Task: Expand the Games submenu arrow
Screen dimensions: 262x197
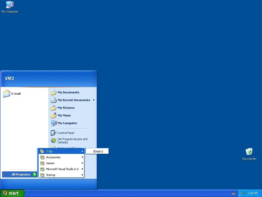Action: (82, 163)
